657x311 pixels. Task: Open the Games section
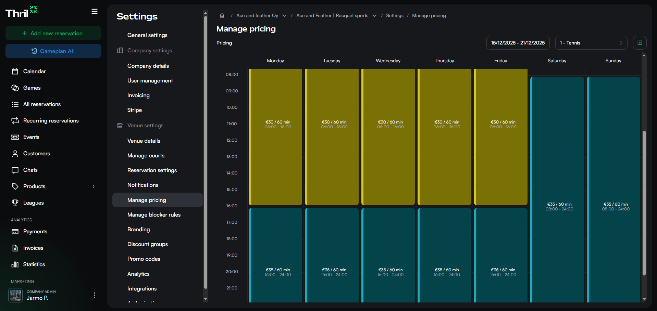pyautogui.click(x=32, y=88)
